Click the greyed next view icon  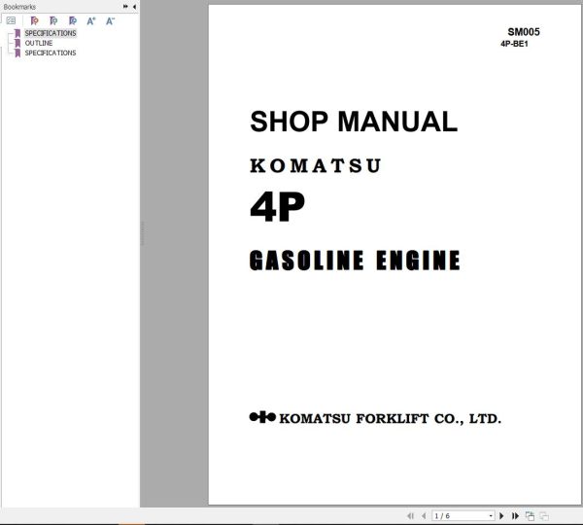click(544, 515)
